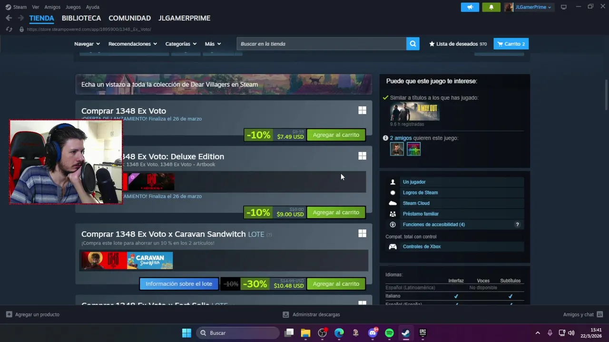Viewport: 609px width, 342px height.
Task: Open Epic Games Launcher from taskbar
Action: click(x=422, y=333)
